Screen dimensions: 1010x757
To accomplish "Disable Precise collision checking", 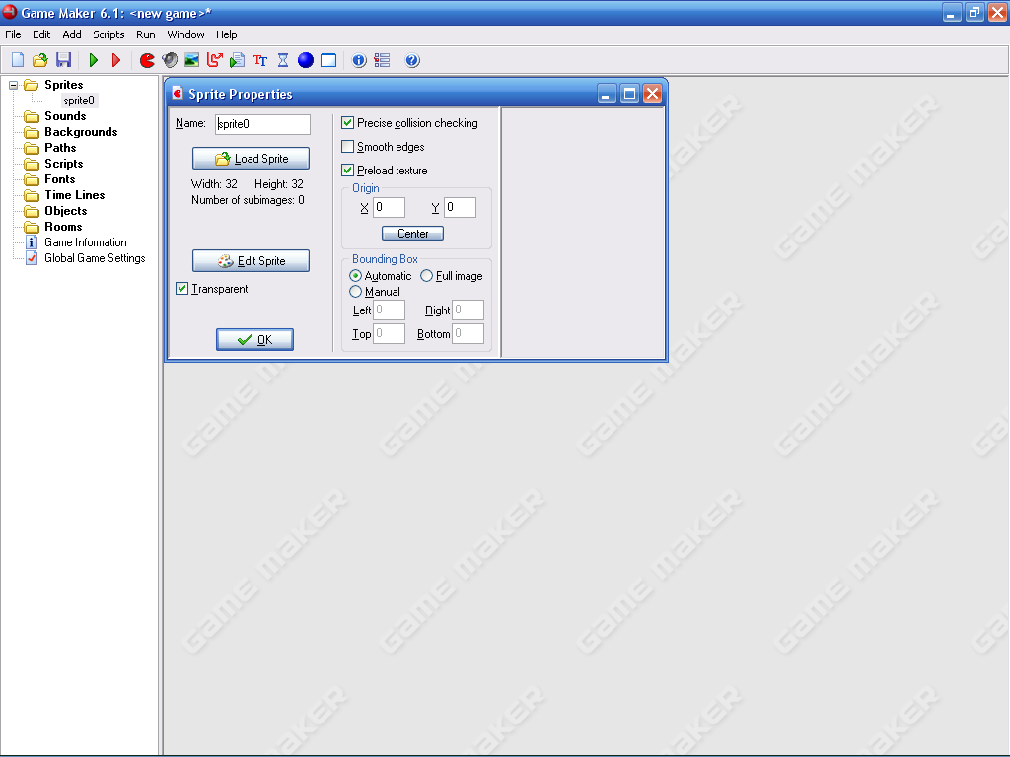I will point(348,123).
